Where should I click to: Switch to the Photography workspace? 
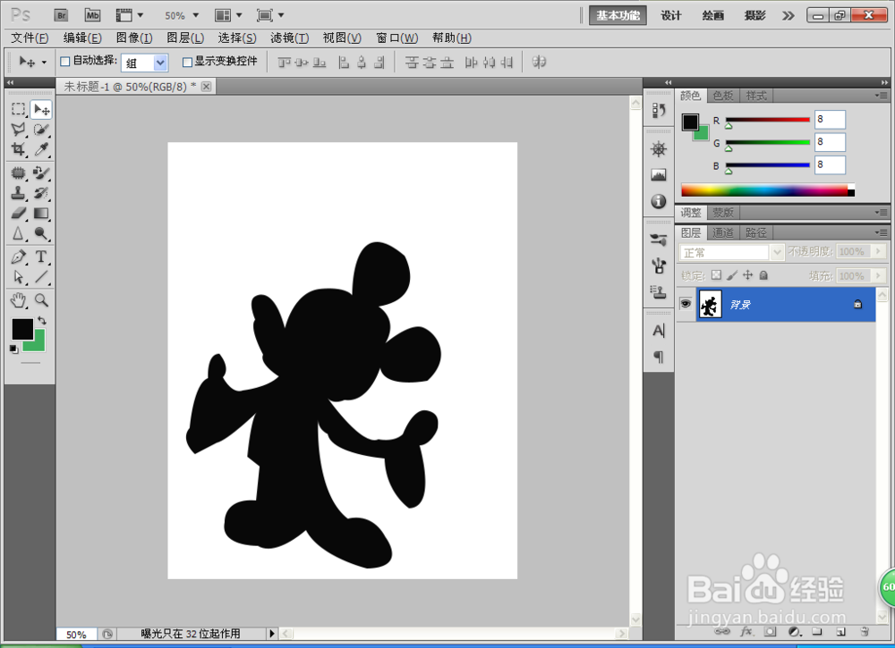[x=754, y=15]
